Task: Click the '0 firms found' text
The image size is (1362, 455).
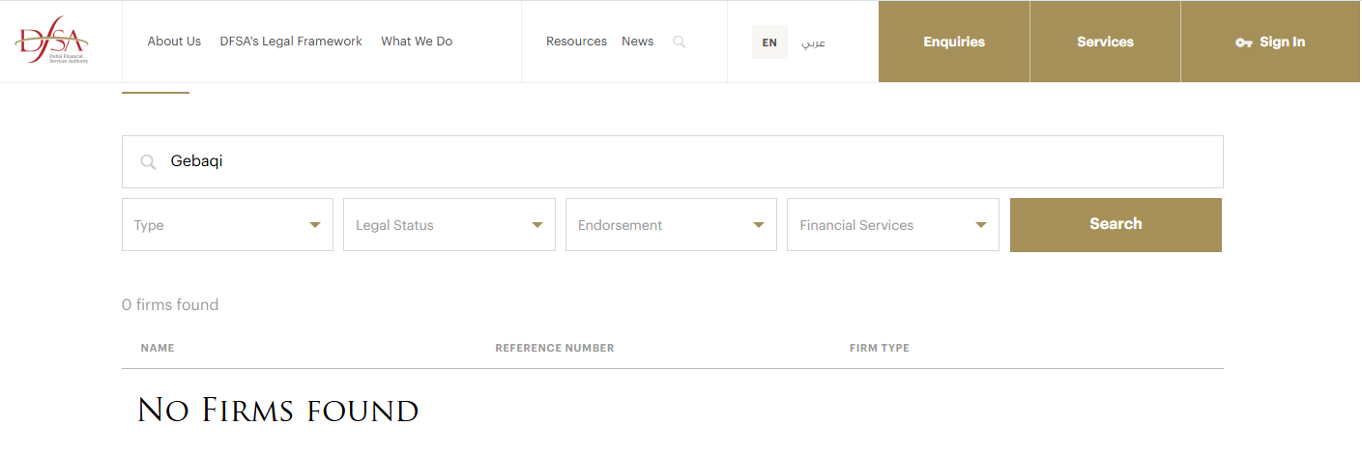Action: click(170, 305)
